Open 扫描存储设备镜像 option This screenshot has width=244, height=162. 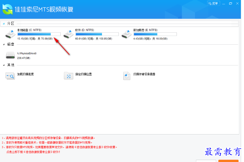144,74
